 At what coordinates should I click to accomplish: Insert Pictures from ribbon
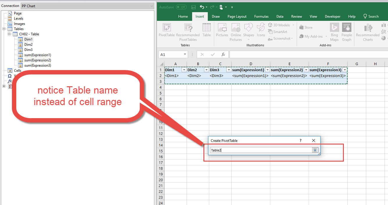222,30
